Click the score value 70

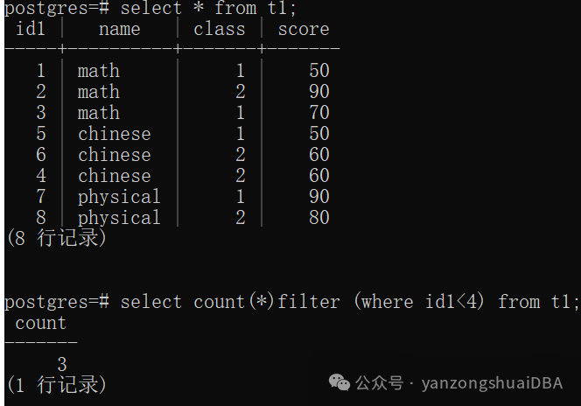pos(319,112)
